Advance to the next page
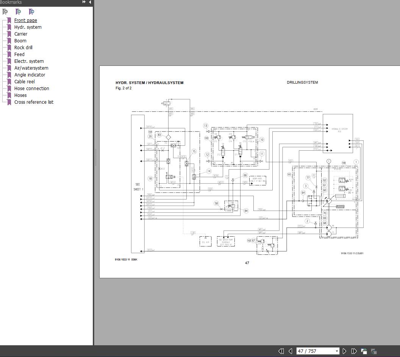This screenshot has width=400, height=357. (344, 351)
